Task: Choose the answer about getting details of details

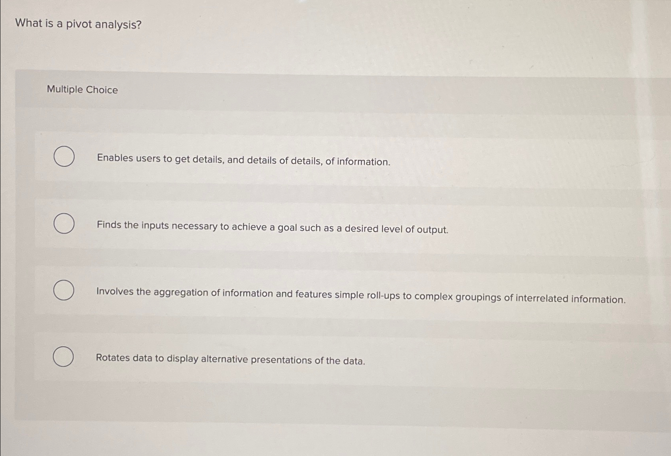Action: pos(243,161)
